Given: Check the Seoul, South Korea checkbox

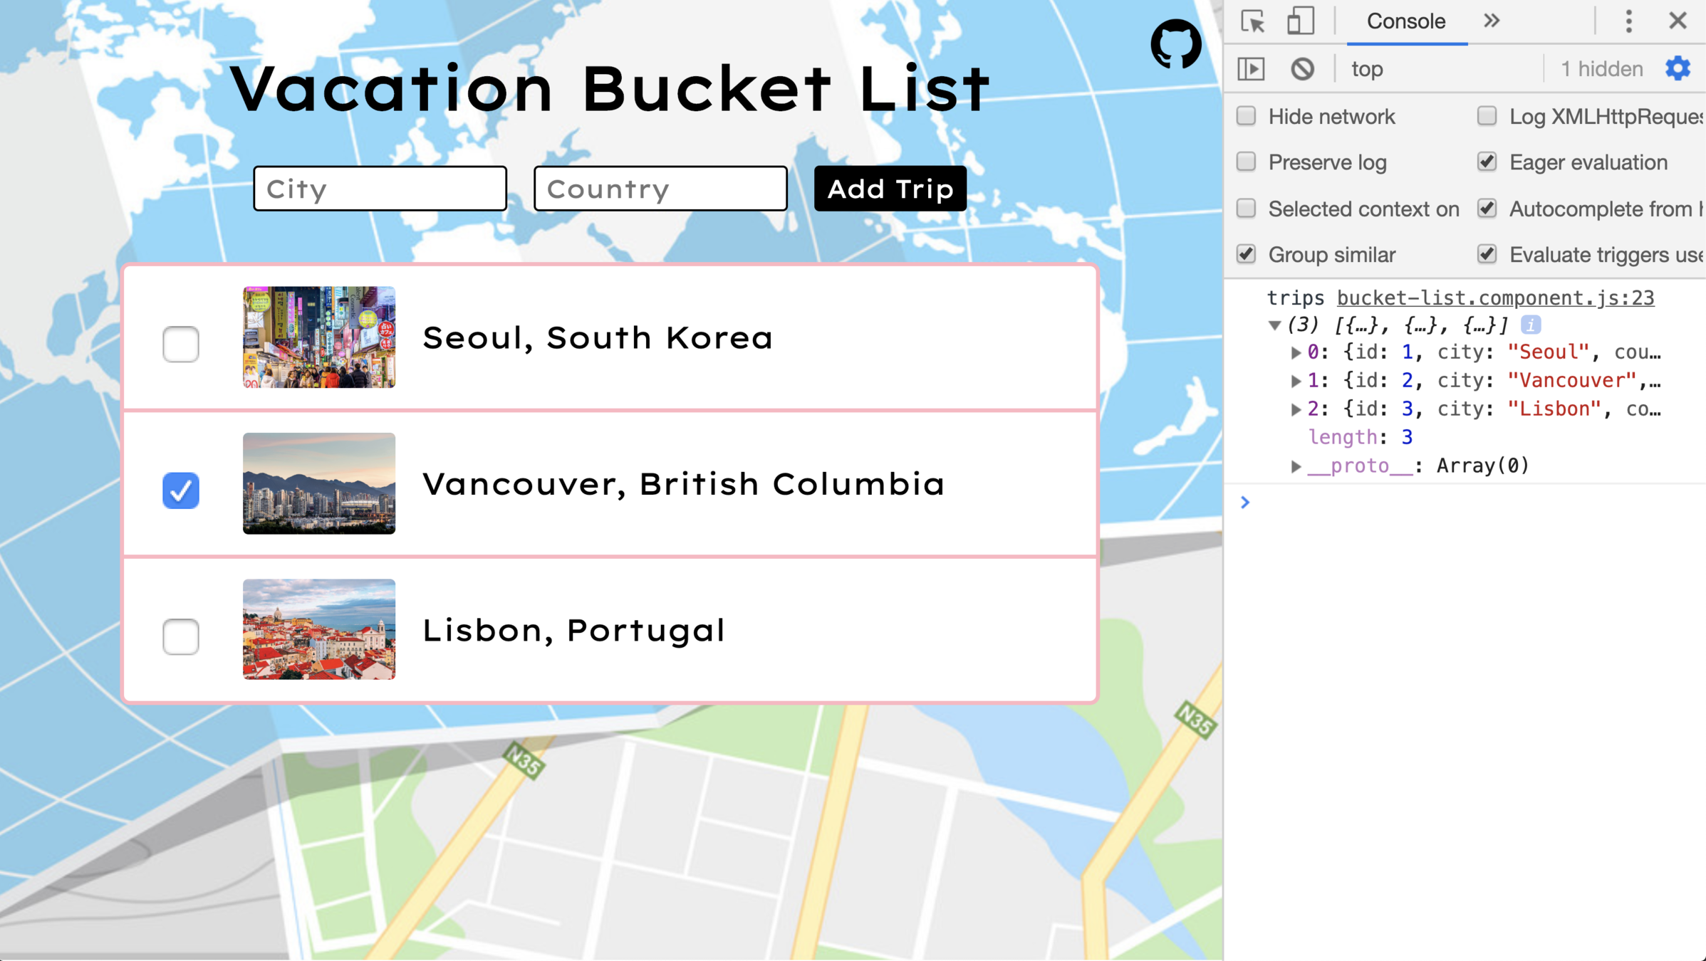Looking at the screenshot, I should point(181,344).
